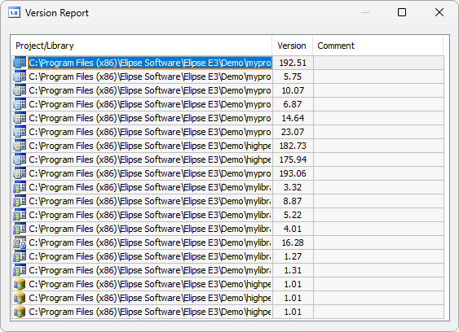This screenshot has width=459, height=332.
Task: Select the project icon in the 10.07 row
Action: point(20,90)
